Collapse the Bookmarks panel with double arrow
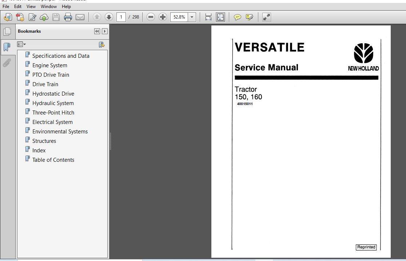Viewport: 406px width, 261px height. point(97,31)
